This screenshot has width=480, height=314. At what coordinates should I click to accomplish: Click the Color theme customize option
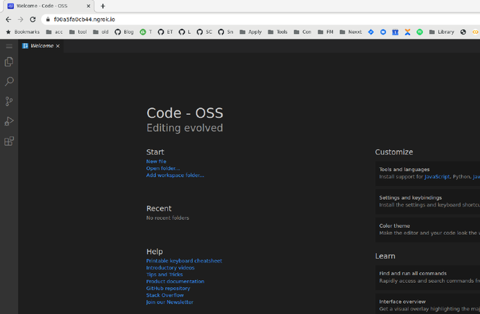pyautogui.click(x=395, y=226)
